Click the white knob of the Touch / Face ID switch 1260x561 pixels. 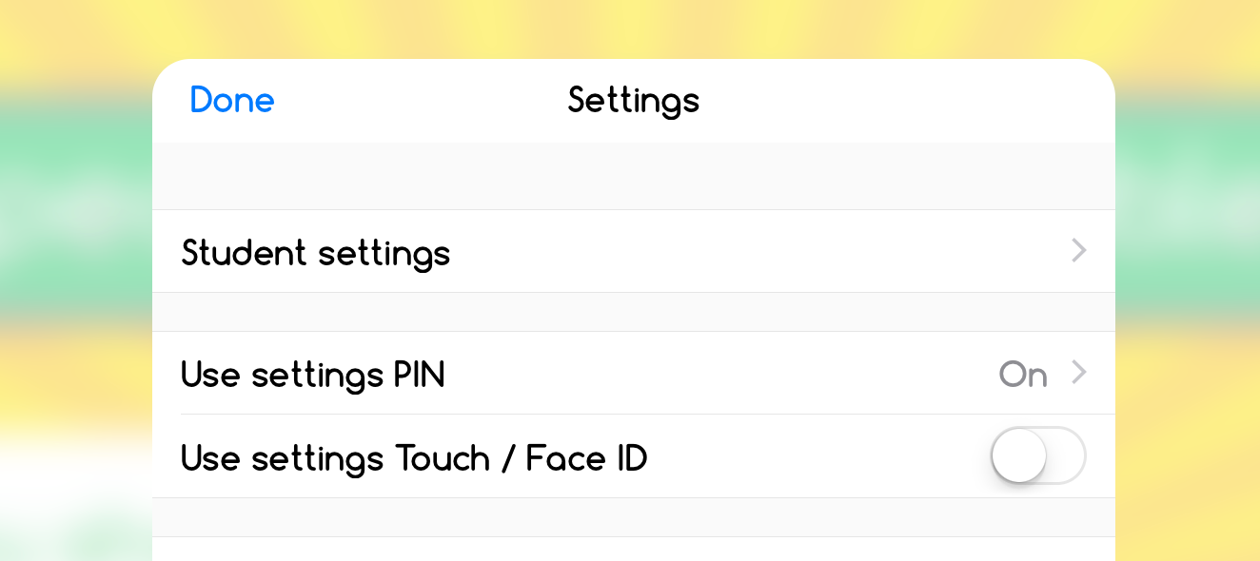tap(1019, 455)
